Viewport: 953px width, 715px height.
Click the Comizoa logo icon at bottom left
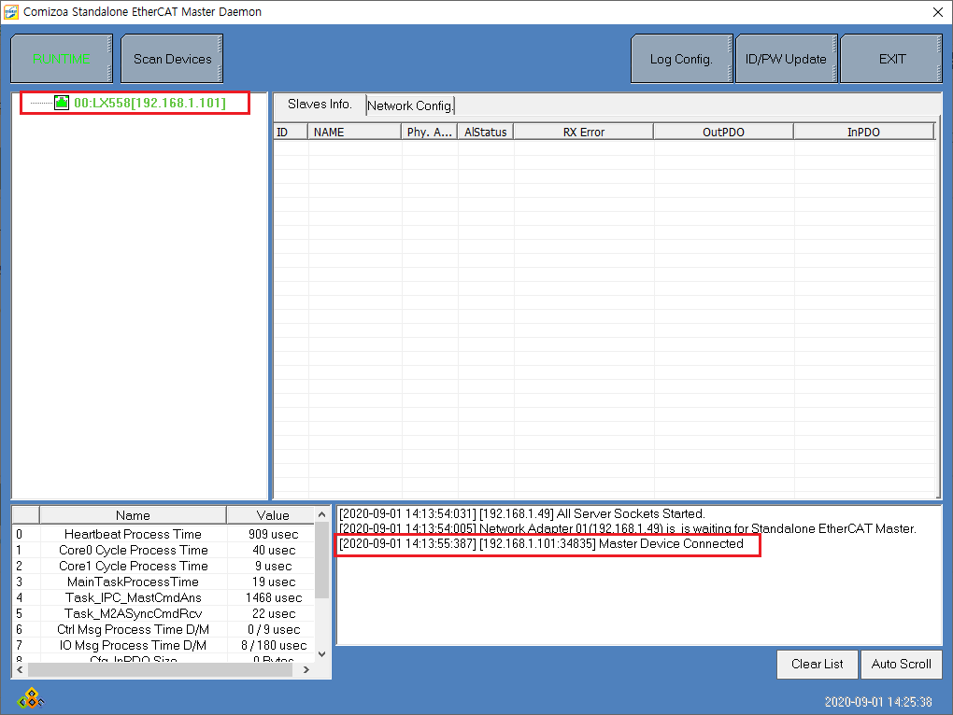(x=29, y=698)
